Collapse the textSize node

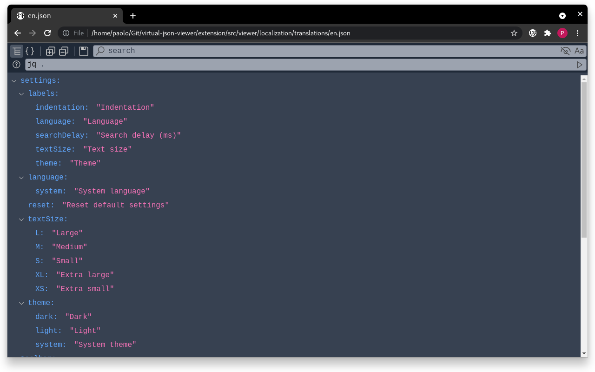click(x=21, y=219)
